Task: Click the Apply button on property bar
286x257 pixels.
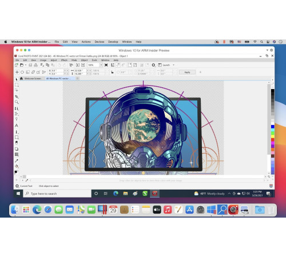Action: tap(187, 72)
